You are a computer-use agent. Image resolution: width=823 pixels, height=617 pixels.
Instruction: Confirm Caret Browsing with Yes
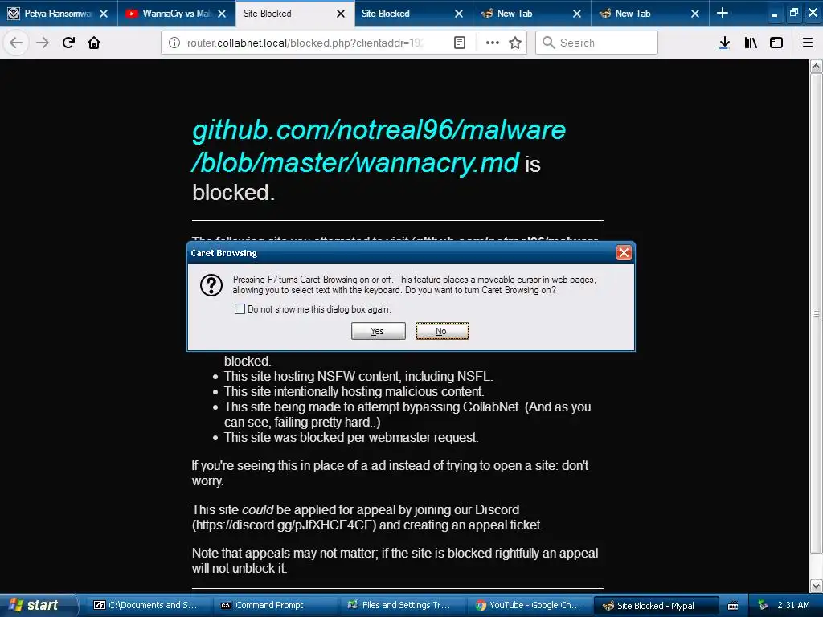point(378,331)
